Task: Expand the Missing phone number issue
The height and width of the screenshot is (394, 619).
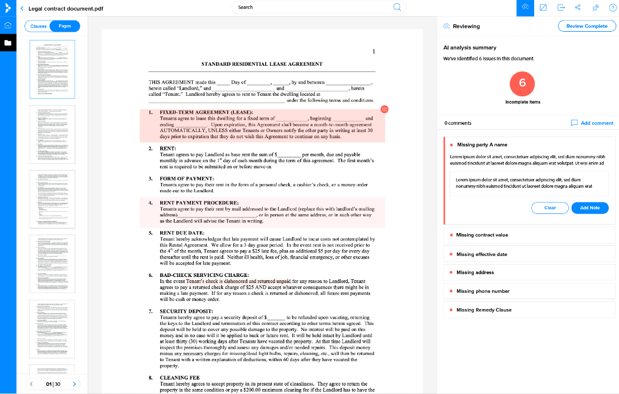Action: (x=529, y=291)
